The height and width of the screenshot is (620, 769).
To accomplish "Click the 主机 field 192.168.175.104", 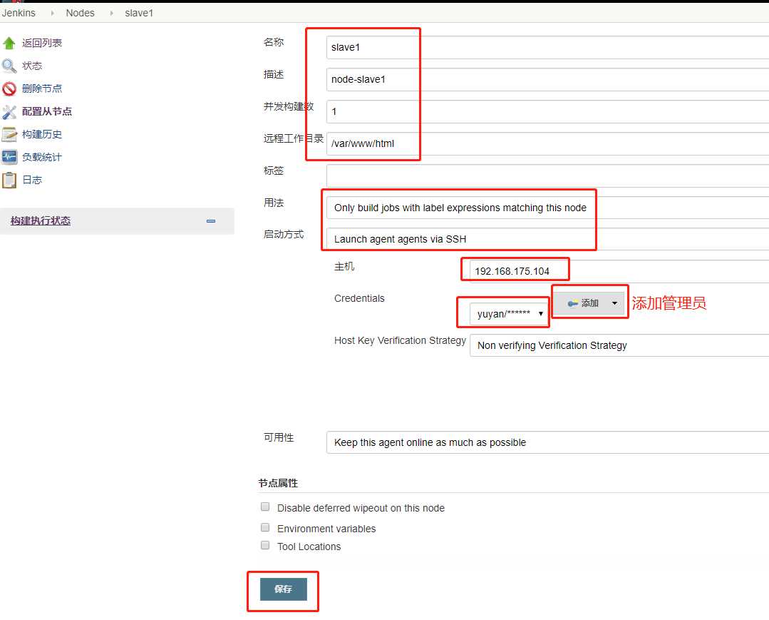I will pyautogui.click(x=619, y=271).
